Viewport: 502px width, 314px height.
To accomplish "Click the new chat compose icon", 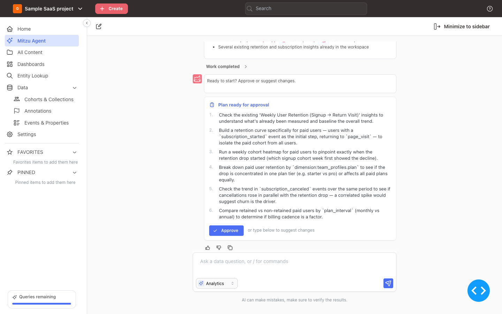I will [99, 27].
